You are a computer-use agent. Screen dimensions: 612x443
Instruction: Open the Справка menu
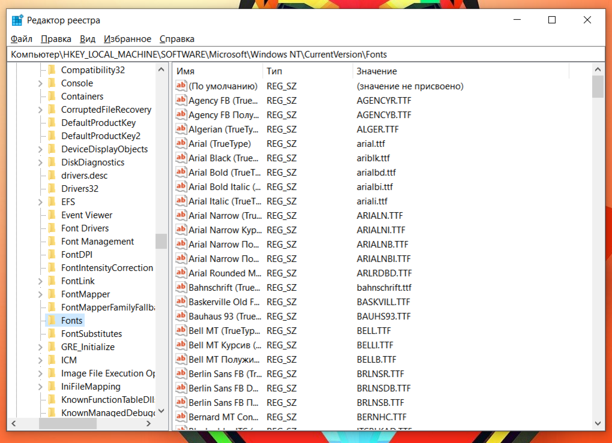pyautogui.click(x=177, y=38)
